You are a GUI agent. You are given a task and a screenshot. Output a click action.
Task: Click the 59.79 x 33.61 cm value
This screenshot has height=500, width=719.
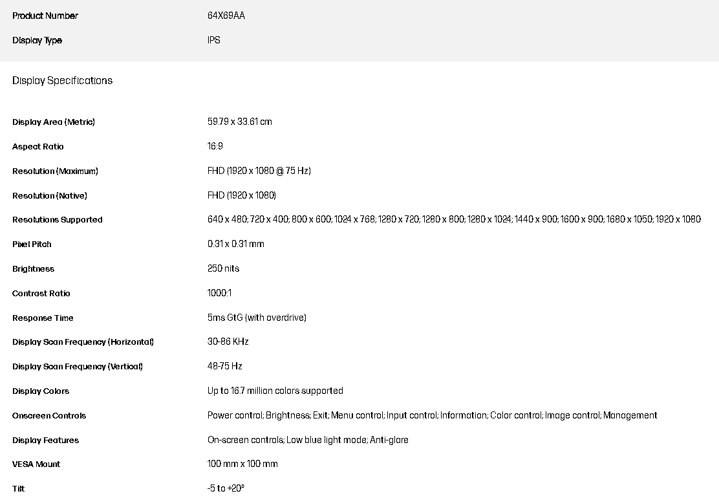pyautogui.click(x=239, y=122)
